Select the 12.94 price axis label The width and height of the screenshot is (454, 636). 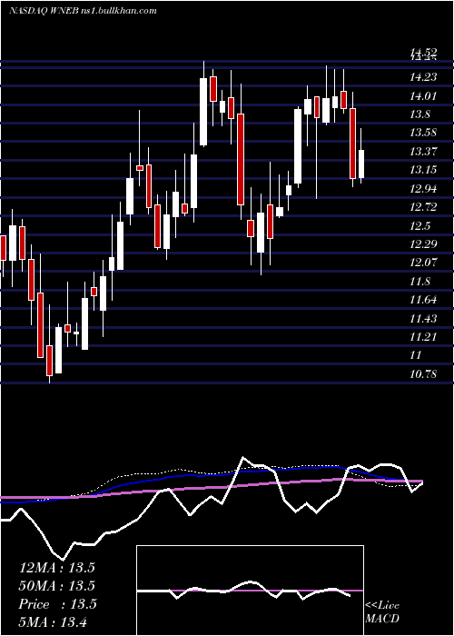coord(423,189)
